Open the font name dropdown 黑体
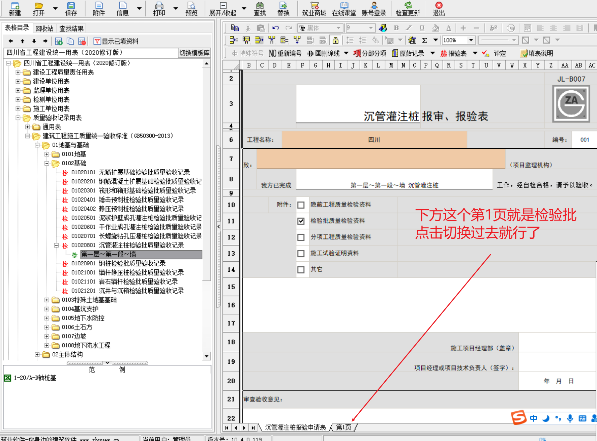This screenshot has width=597, height=441. [338, 28]
